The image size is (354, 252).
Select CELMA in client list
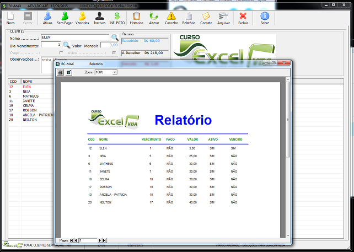(x=28, y=106)
